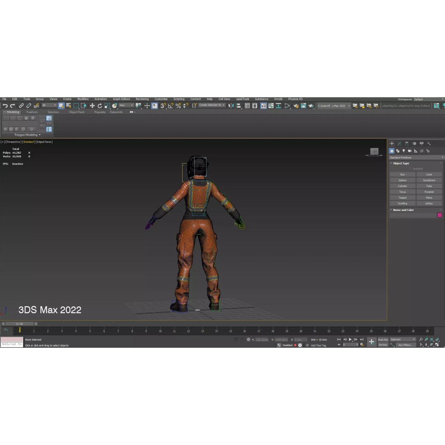Open Create Selection Set dropdown
Image resolution: width=445 pixels, height=445 pixels.
212,105
